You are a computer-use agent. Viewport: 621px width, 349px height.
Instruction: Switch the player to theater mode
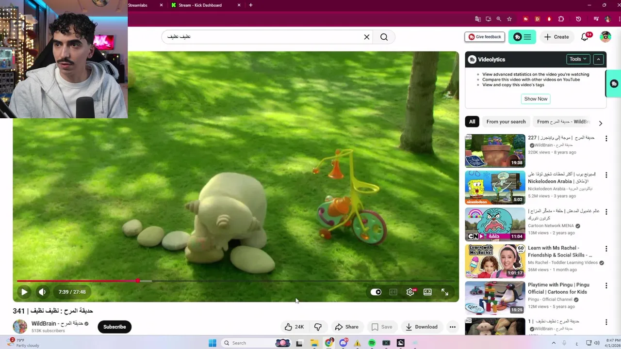tap(427, 292)
